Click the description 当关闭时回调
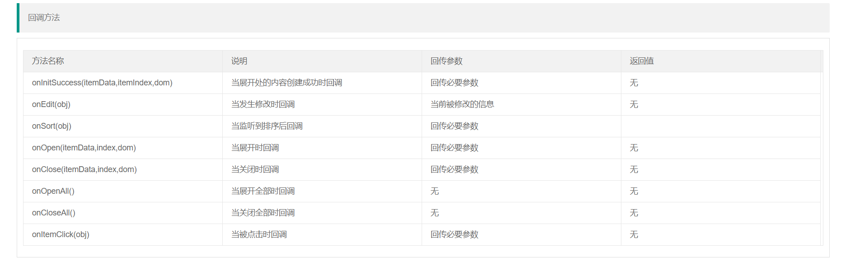This screenshot has height=271, width=841. (x=255, y=169)
